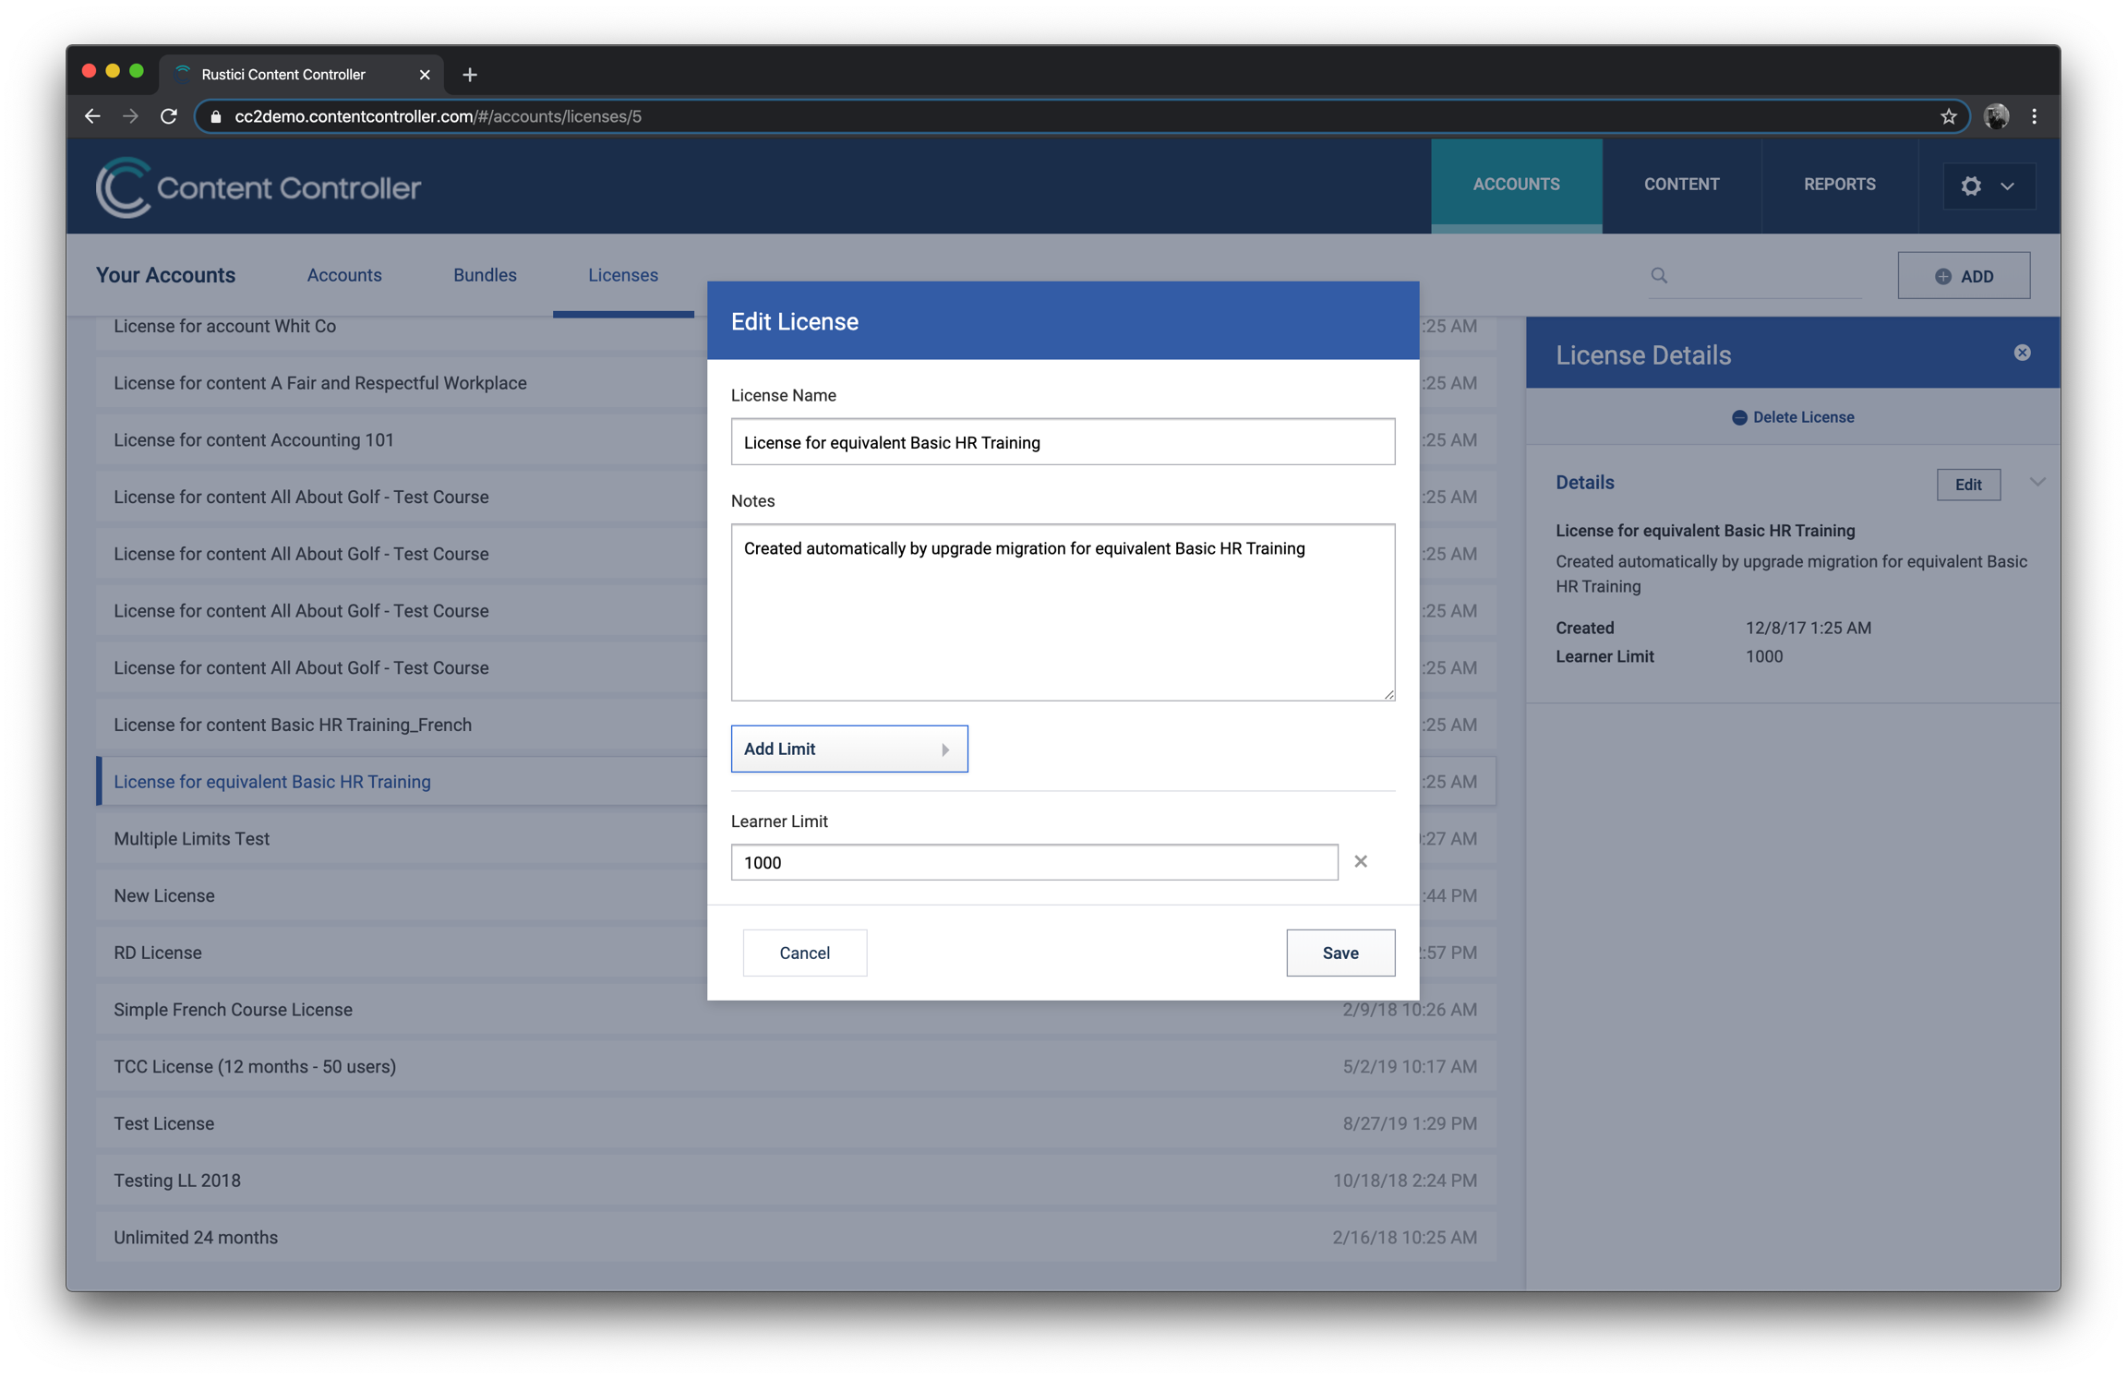Select Unlimited 24 months license
The width and height of the screenshot is (2127, 1379).
click(x=795, y=1238)
